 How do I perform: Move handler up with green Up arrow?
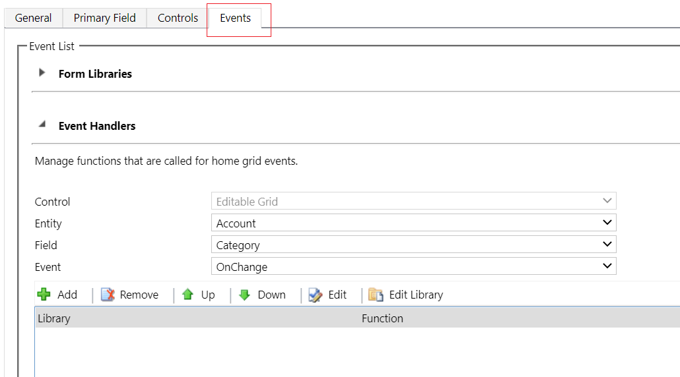[188, 295]
